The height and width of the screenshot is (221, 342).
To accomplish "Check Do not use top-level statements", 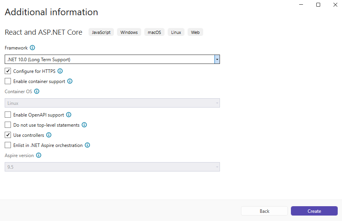I will tap(8, 125).
